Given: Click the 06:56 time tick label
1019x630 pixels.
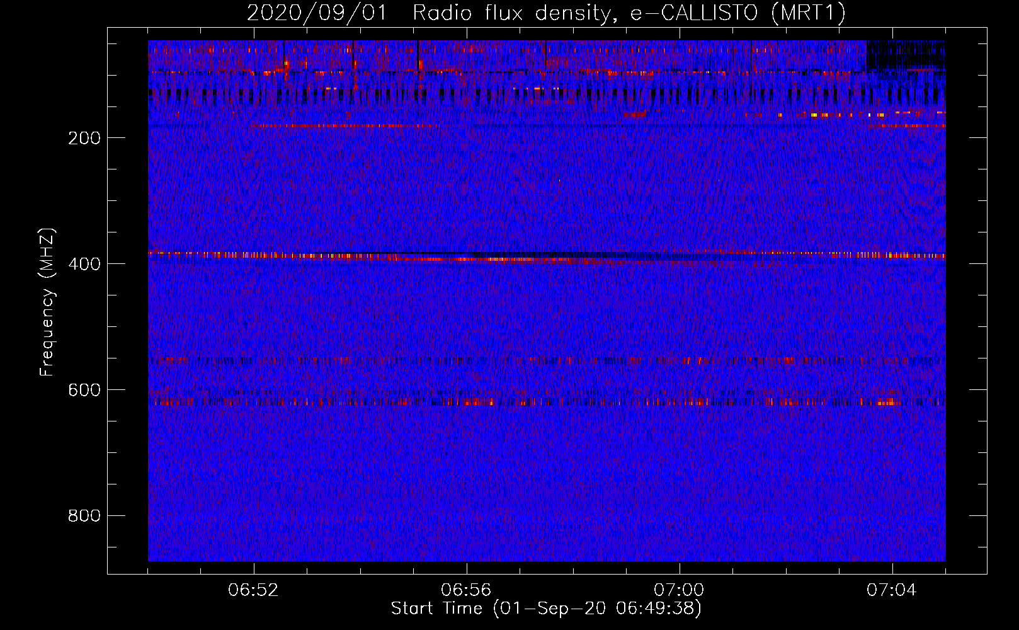Looking at the screenshot, I should pyautogui.click(x=466, y=590).
